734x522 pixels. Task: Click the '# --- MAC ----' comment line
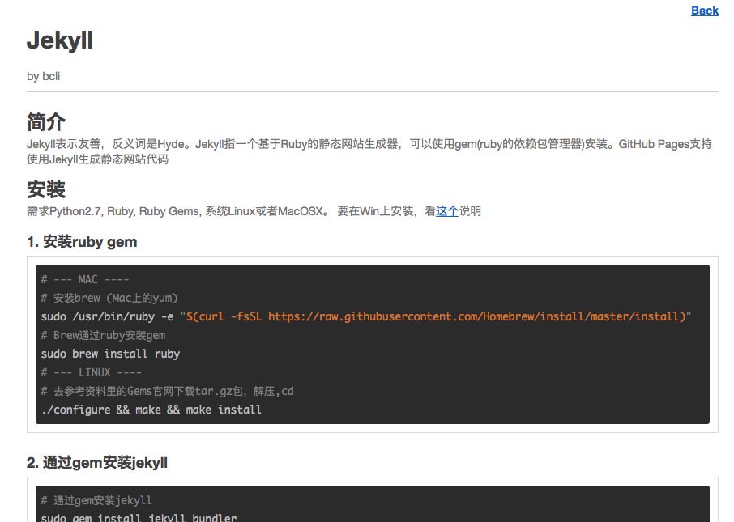pos(85,279)
